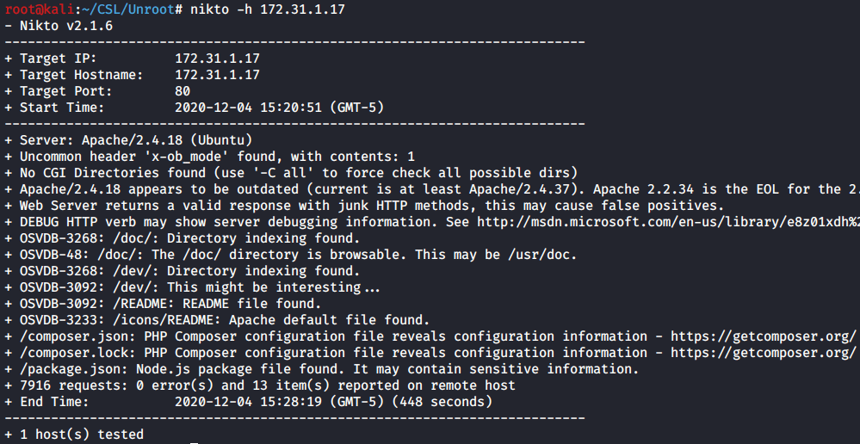
Task: Click the Start Time timestamp
Action: [279, 108]
